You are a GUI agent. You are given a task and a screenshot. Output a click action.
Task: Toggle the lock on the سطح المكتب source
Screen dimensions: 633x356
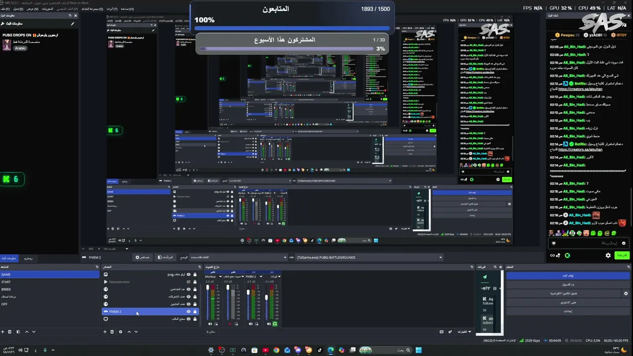pos(195,319)
